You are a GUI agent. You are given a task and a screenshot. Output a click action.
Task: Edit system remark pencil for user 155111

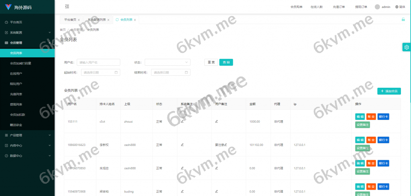pos(182,121)
